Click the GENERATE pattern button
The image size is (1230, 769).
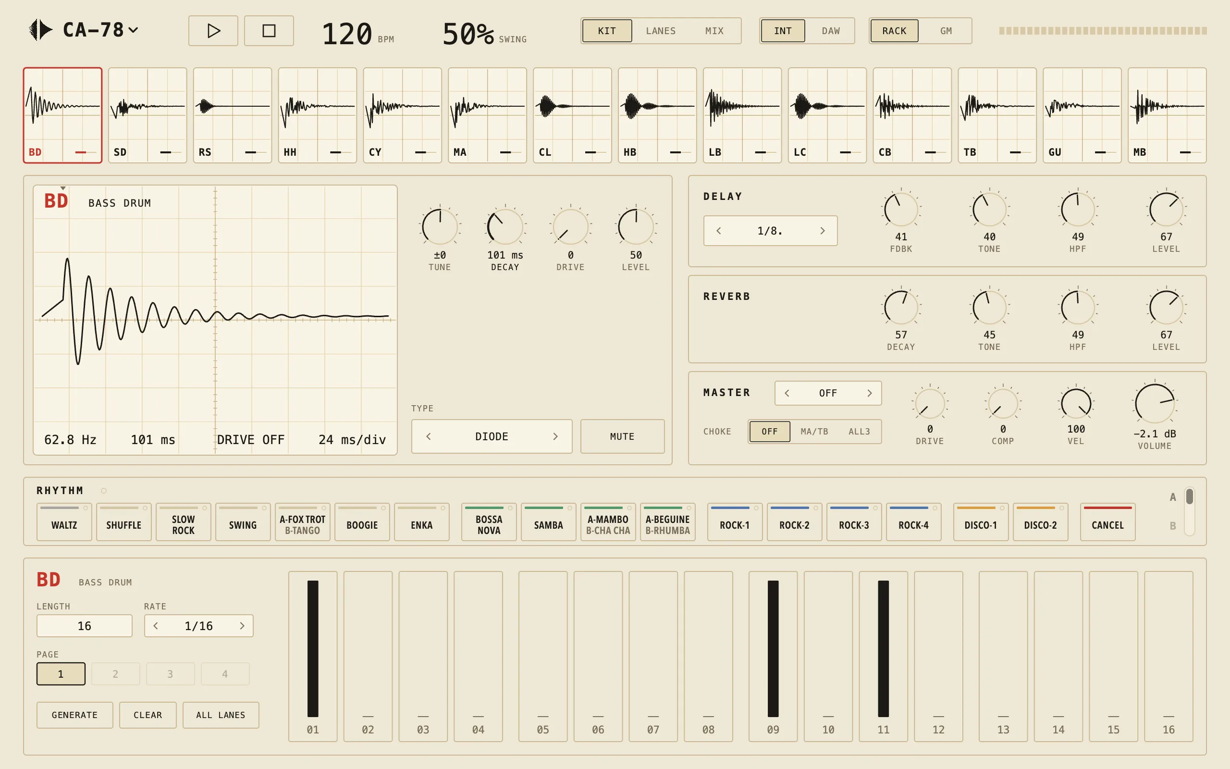pyautogui.click(x=75, y=715)
